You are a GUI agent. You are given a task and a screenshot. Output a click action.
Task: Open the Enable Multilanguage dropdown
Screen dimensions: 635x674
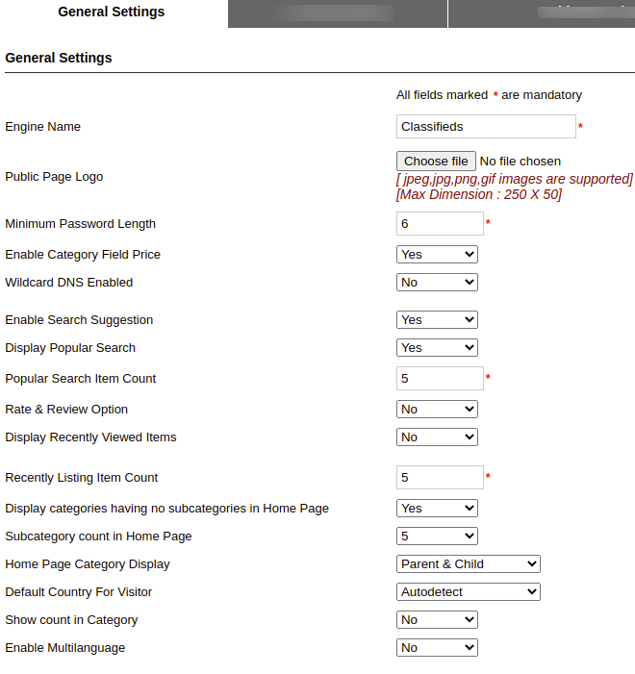437,648
